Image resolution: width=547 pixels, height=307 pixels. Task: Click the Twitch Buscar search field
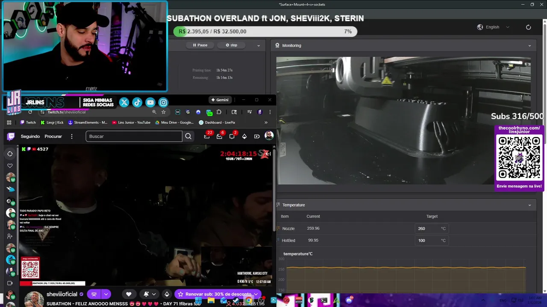(x=134, y=136)
